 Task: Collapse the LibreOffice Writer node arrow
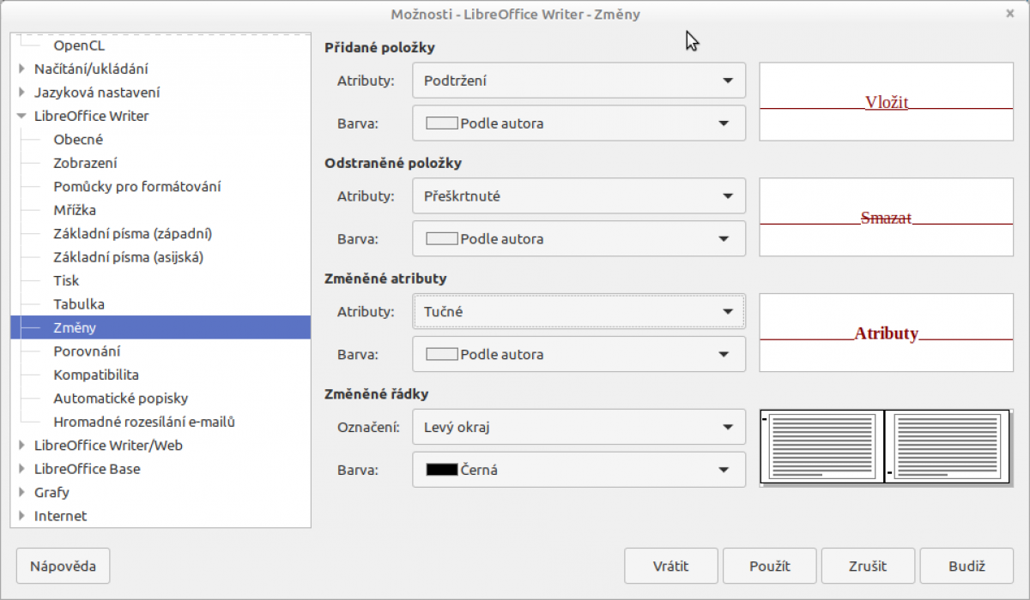(22, 116)
